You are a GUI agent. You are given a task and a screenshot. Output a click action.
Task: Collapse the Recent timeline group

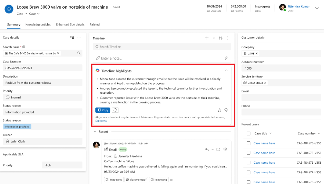[95, 132]
